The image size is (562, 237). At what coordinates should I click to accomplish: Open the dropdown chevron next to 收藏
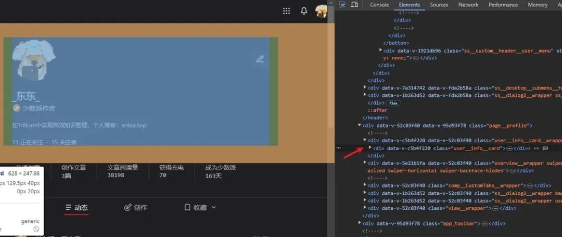pyautogui.click(x=214, y=208)
